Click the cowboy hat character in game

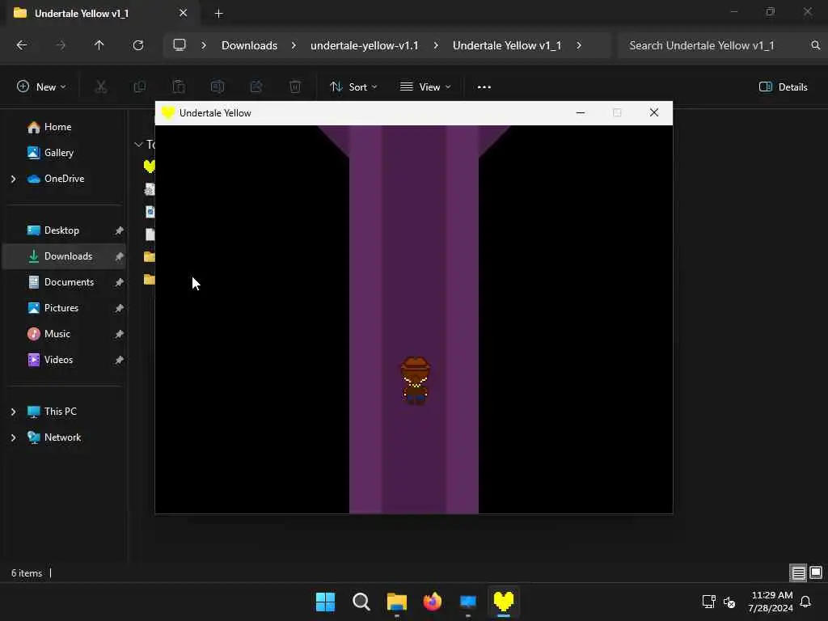click(416, 381)
